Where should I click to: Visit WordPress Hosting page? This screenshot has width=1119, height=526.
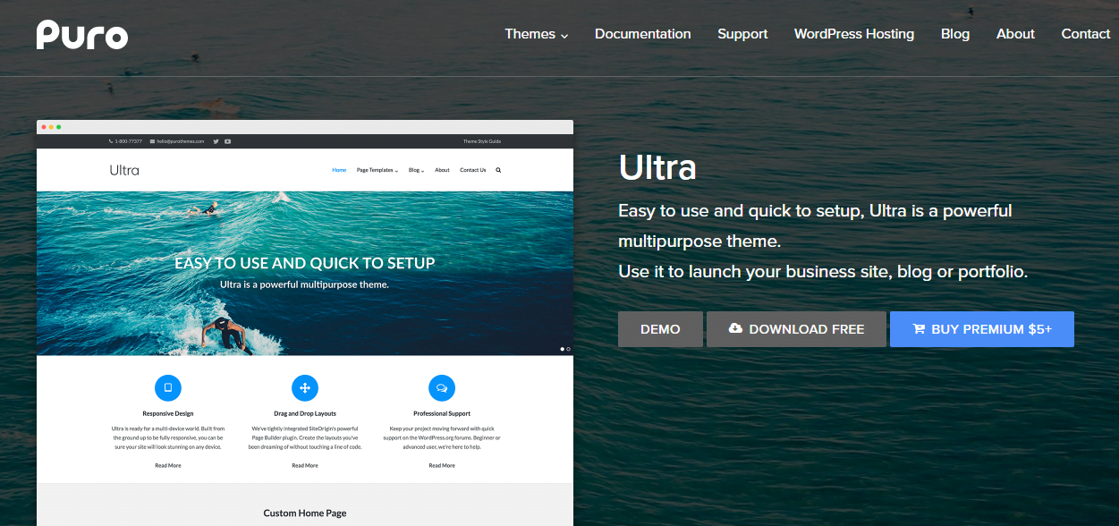click(x=854, y=34)
